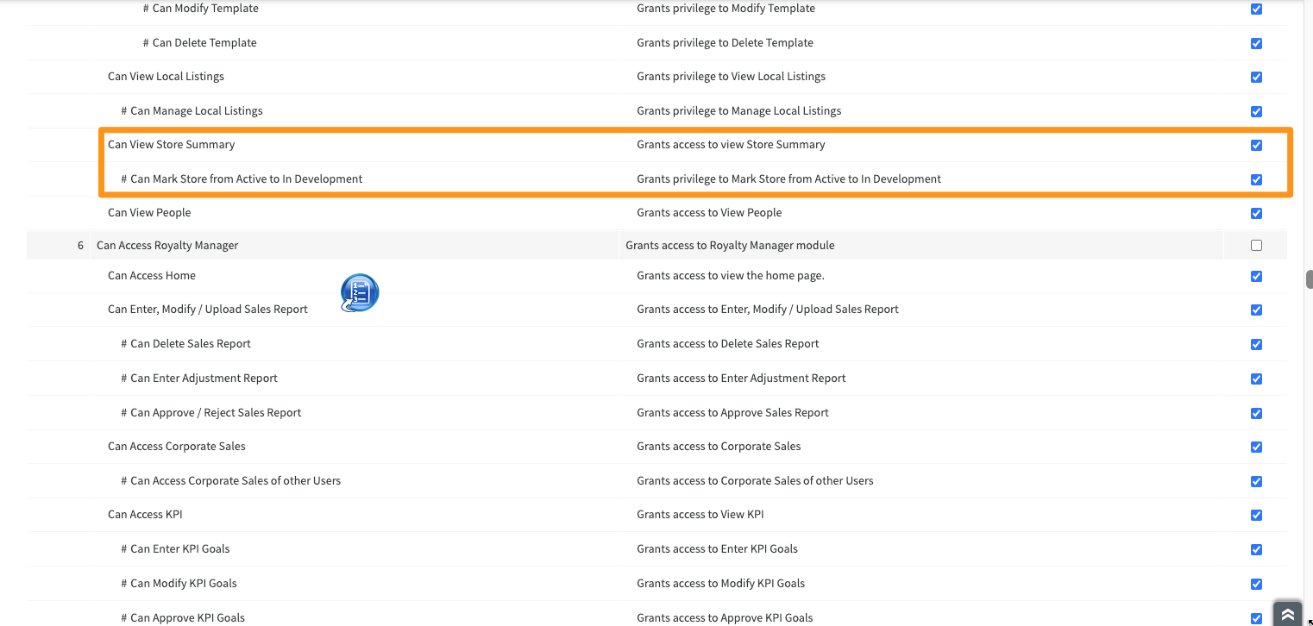Click the page vertical scrollbar thumb
The image size is (1313, 626).
(1309, 279)
